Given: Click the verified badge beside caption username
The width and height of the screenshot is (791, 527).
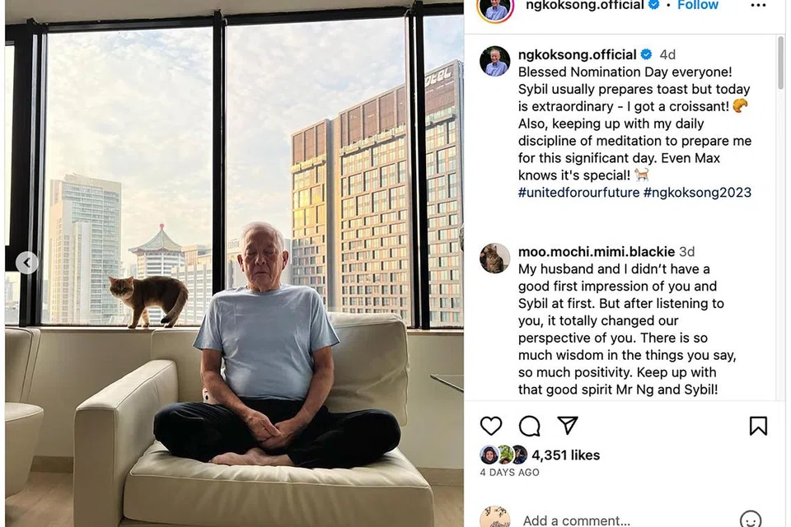Looking at the screenshot, I should (x=646, y=54).
